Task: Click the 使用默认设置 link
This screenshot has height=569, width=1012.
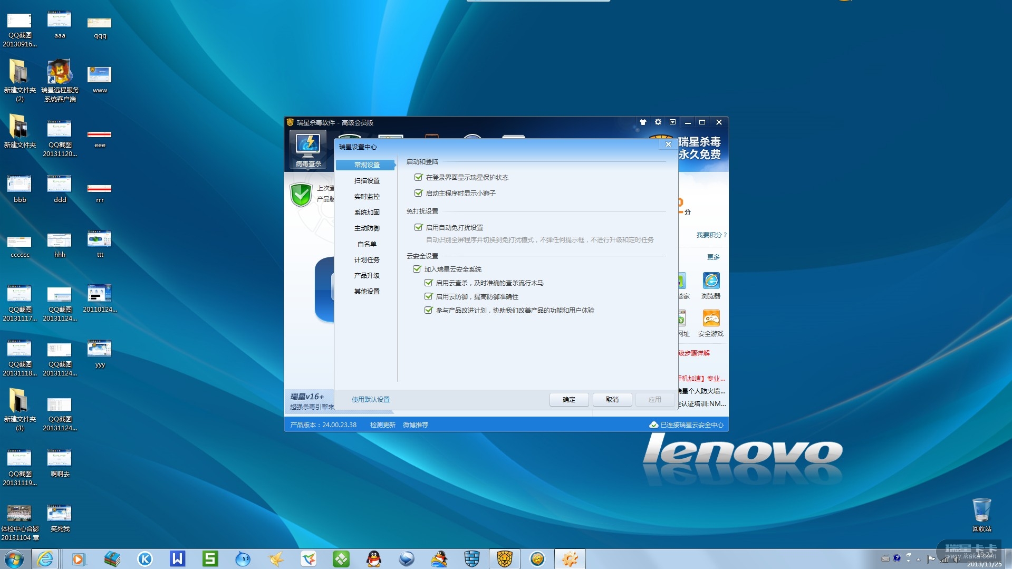Action: pos(371,400)
